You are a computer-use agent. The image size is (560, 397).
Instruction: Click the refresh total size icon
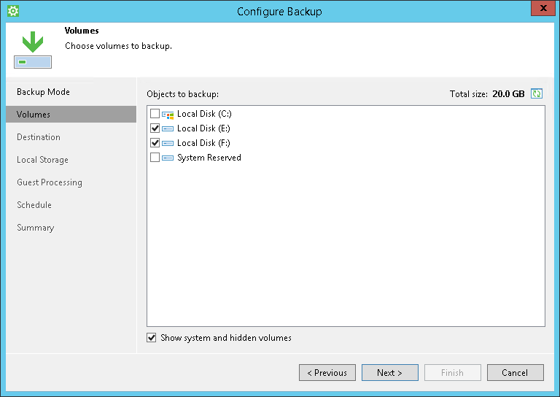pyautogui.click(x=537, y=93)
